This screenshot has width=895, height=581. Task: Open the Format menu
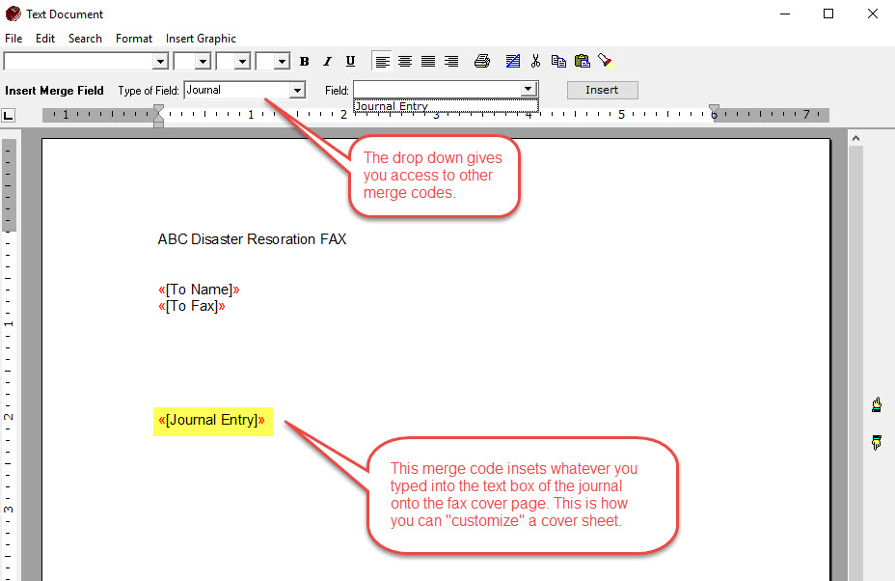[x=134, y=39]
